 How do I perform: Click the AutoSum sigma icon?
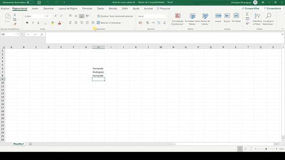coord(247,14)
